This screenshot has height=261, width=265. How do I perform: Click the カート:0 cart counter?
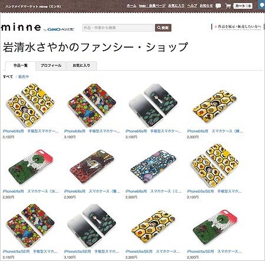coord(243,6)
